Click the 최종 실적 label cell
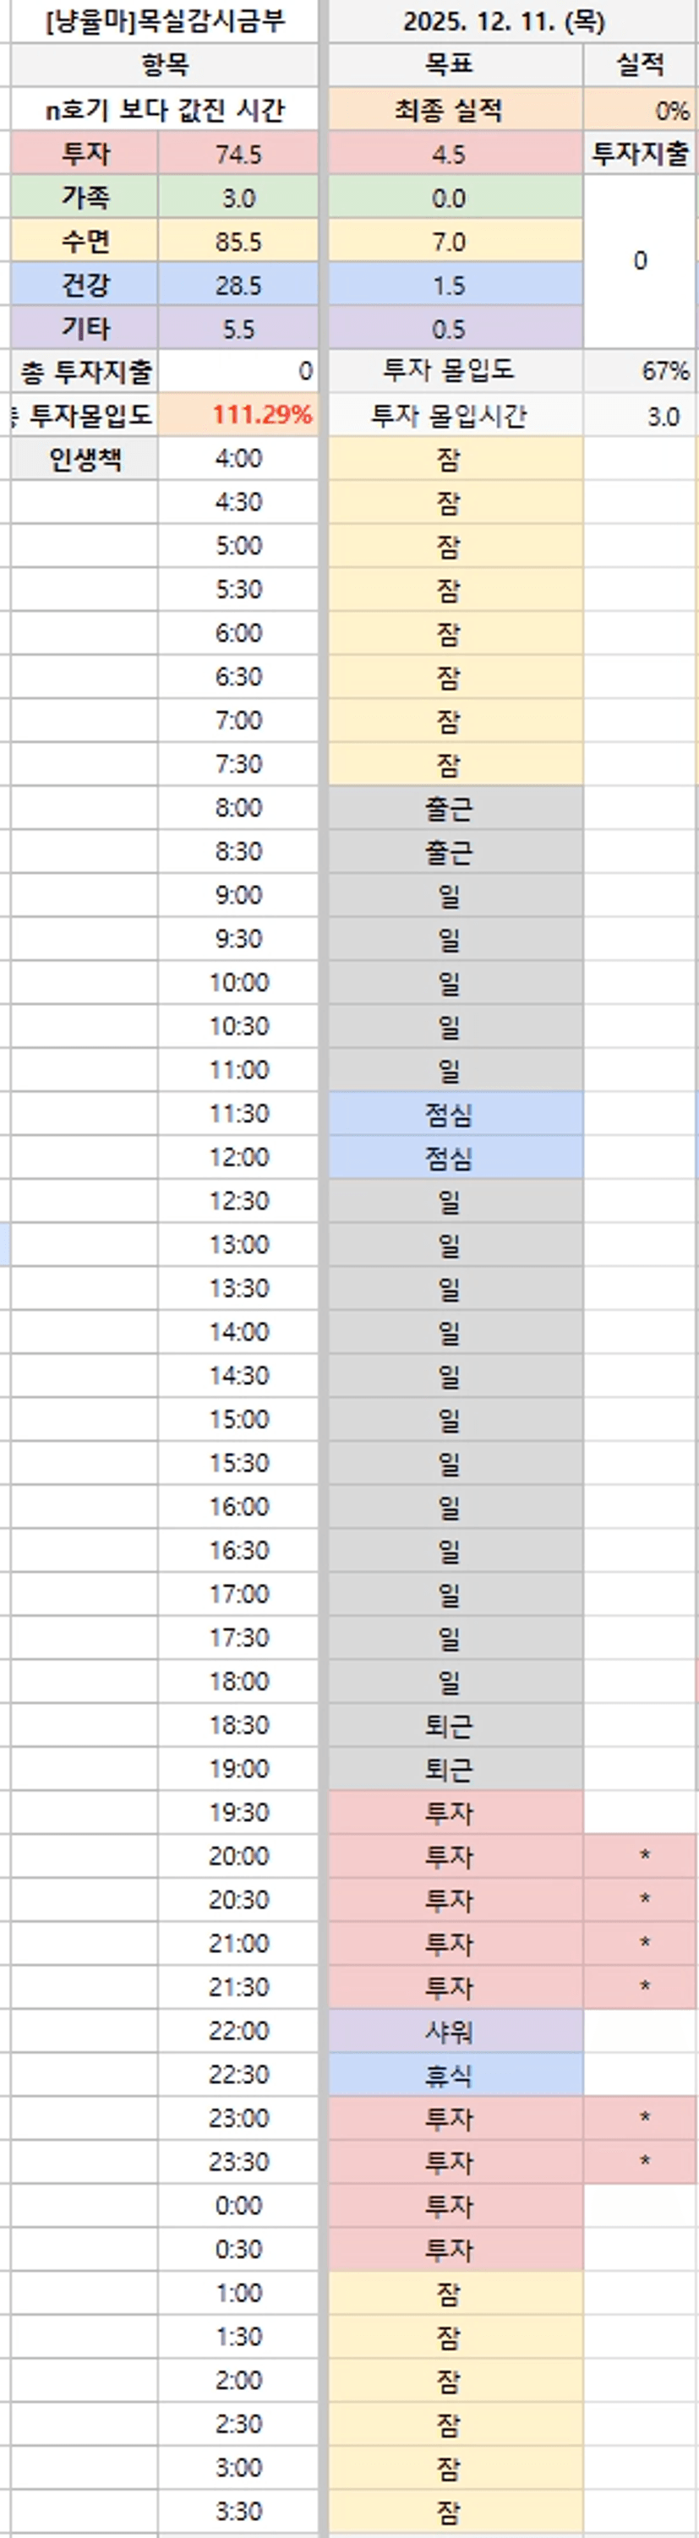Image resolution: width=699 pixels, height=2538 pixels. pos(449,109)
